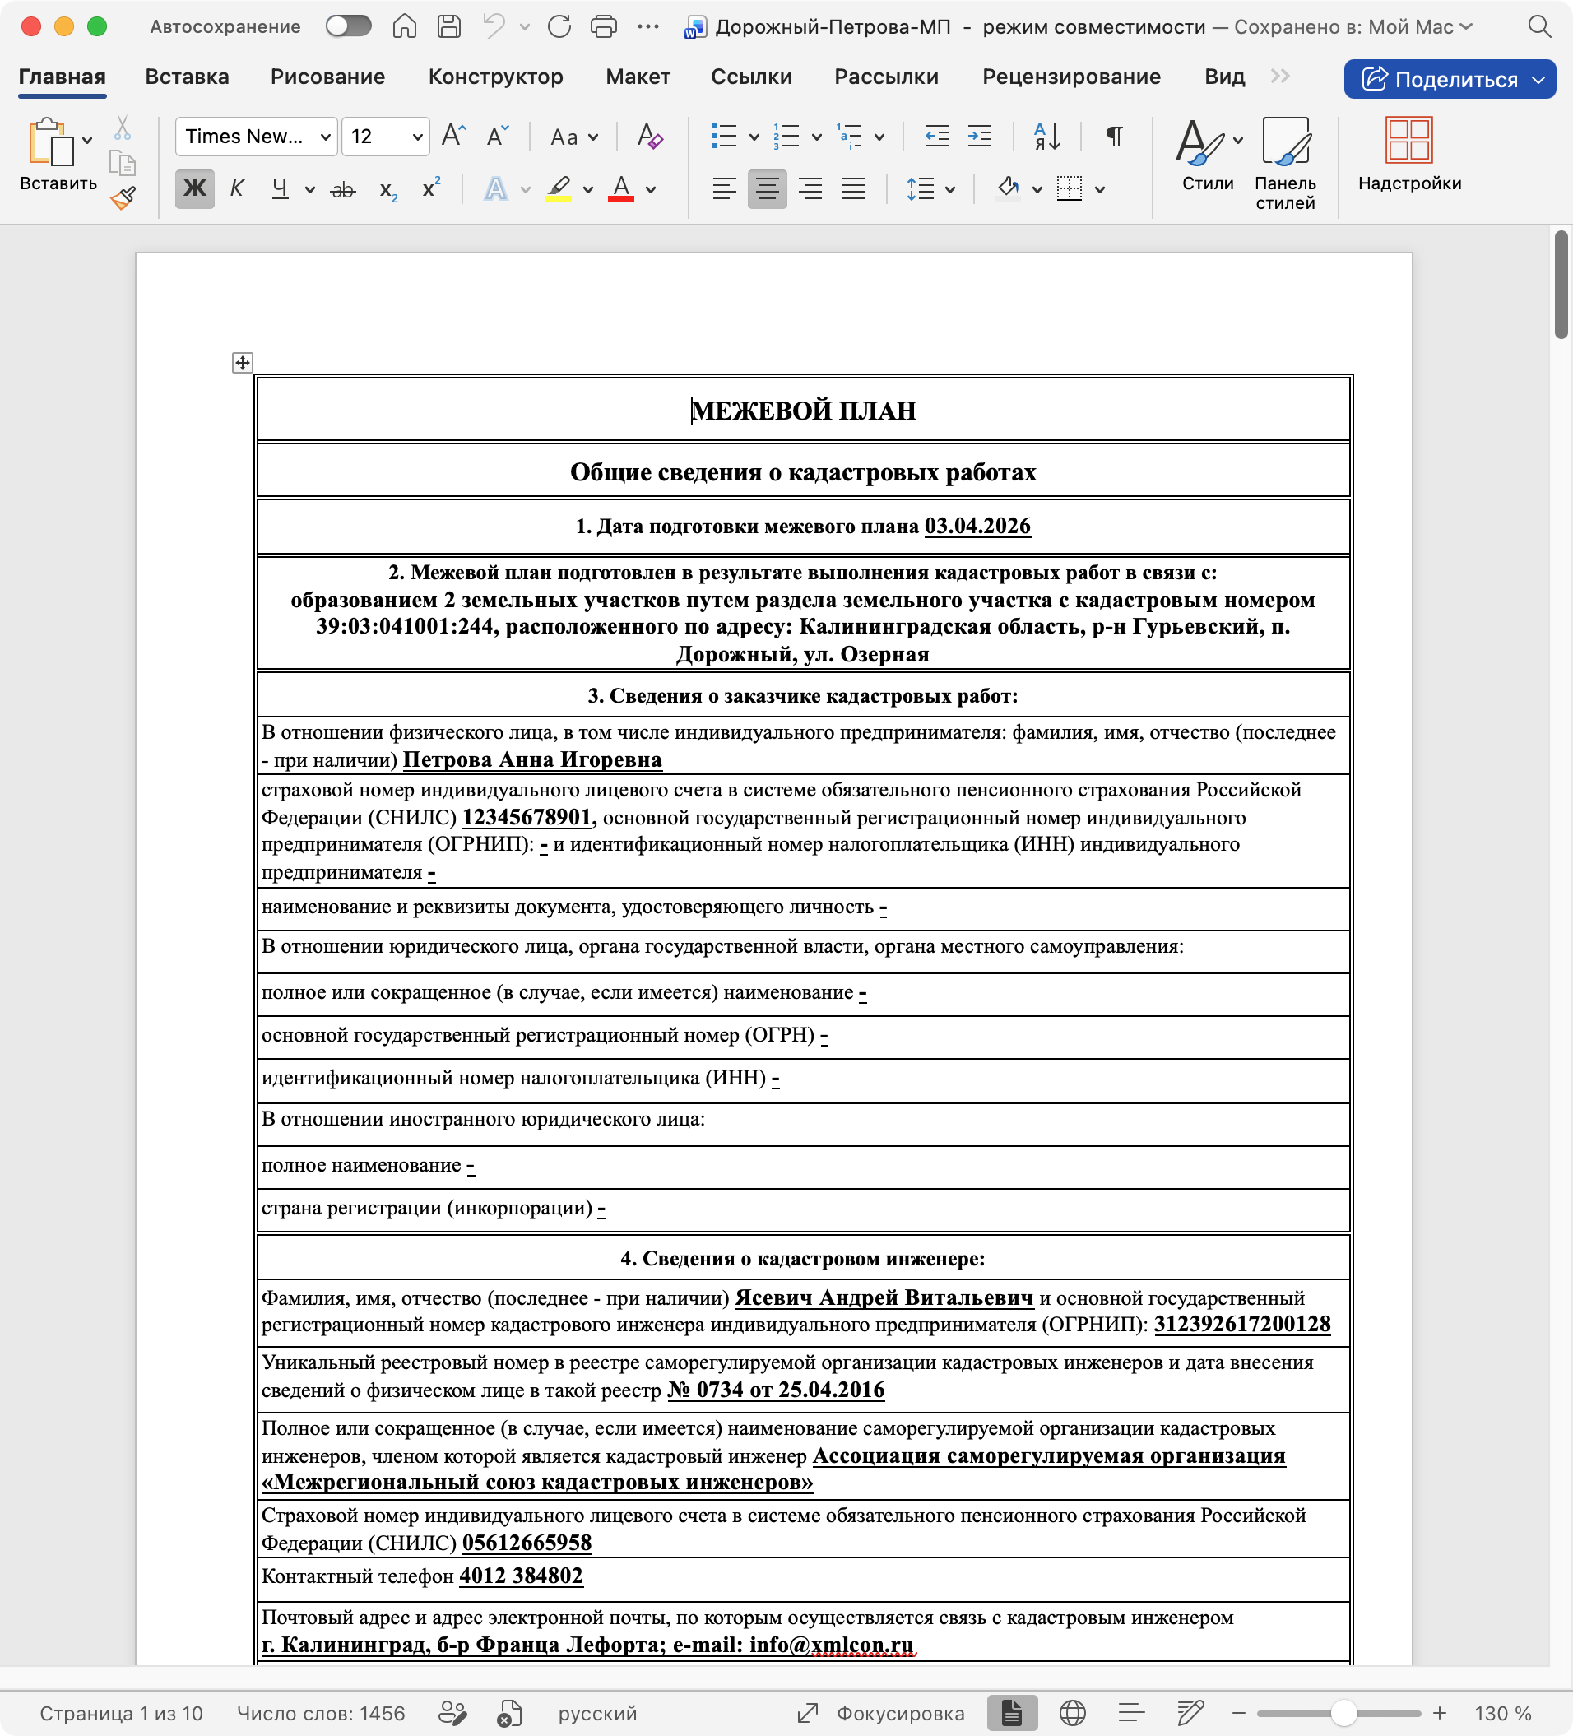Copy selection with the copy icon
Image resolution: width=1573 pixels, height=1736 pixels.
coord(123,163)
